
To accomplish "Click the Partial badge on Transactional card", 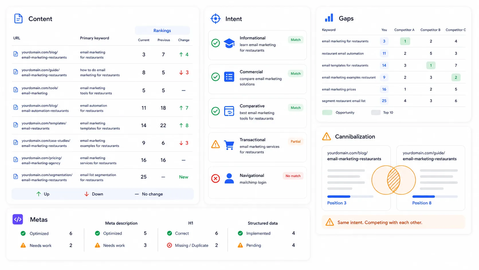I will pyautogui.click(x=296, y=141).
